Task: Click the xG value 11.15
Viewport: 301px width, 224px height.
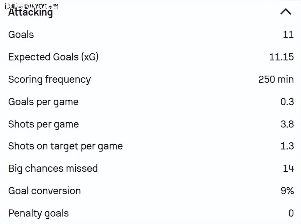Action: pyautogui.click(x=281, y=57)
